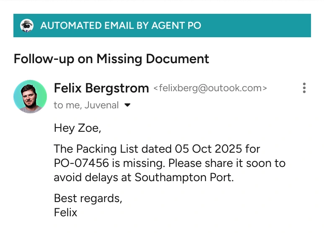Expand recipient details dropdown arrow
The image size is (324, 233).
coord(127,105)
